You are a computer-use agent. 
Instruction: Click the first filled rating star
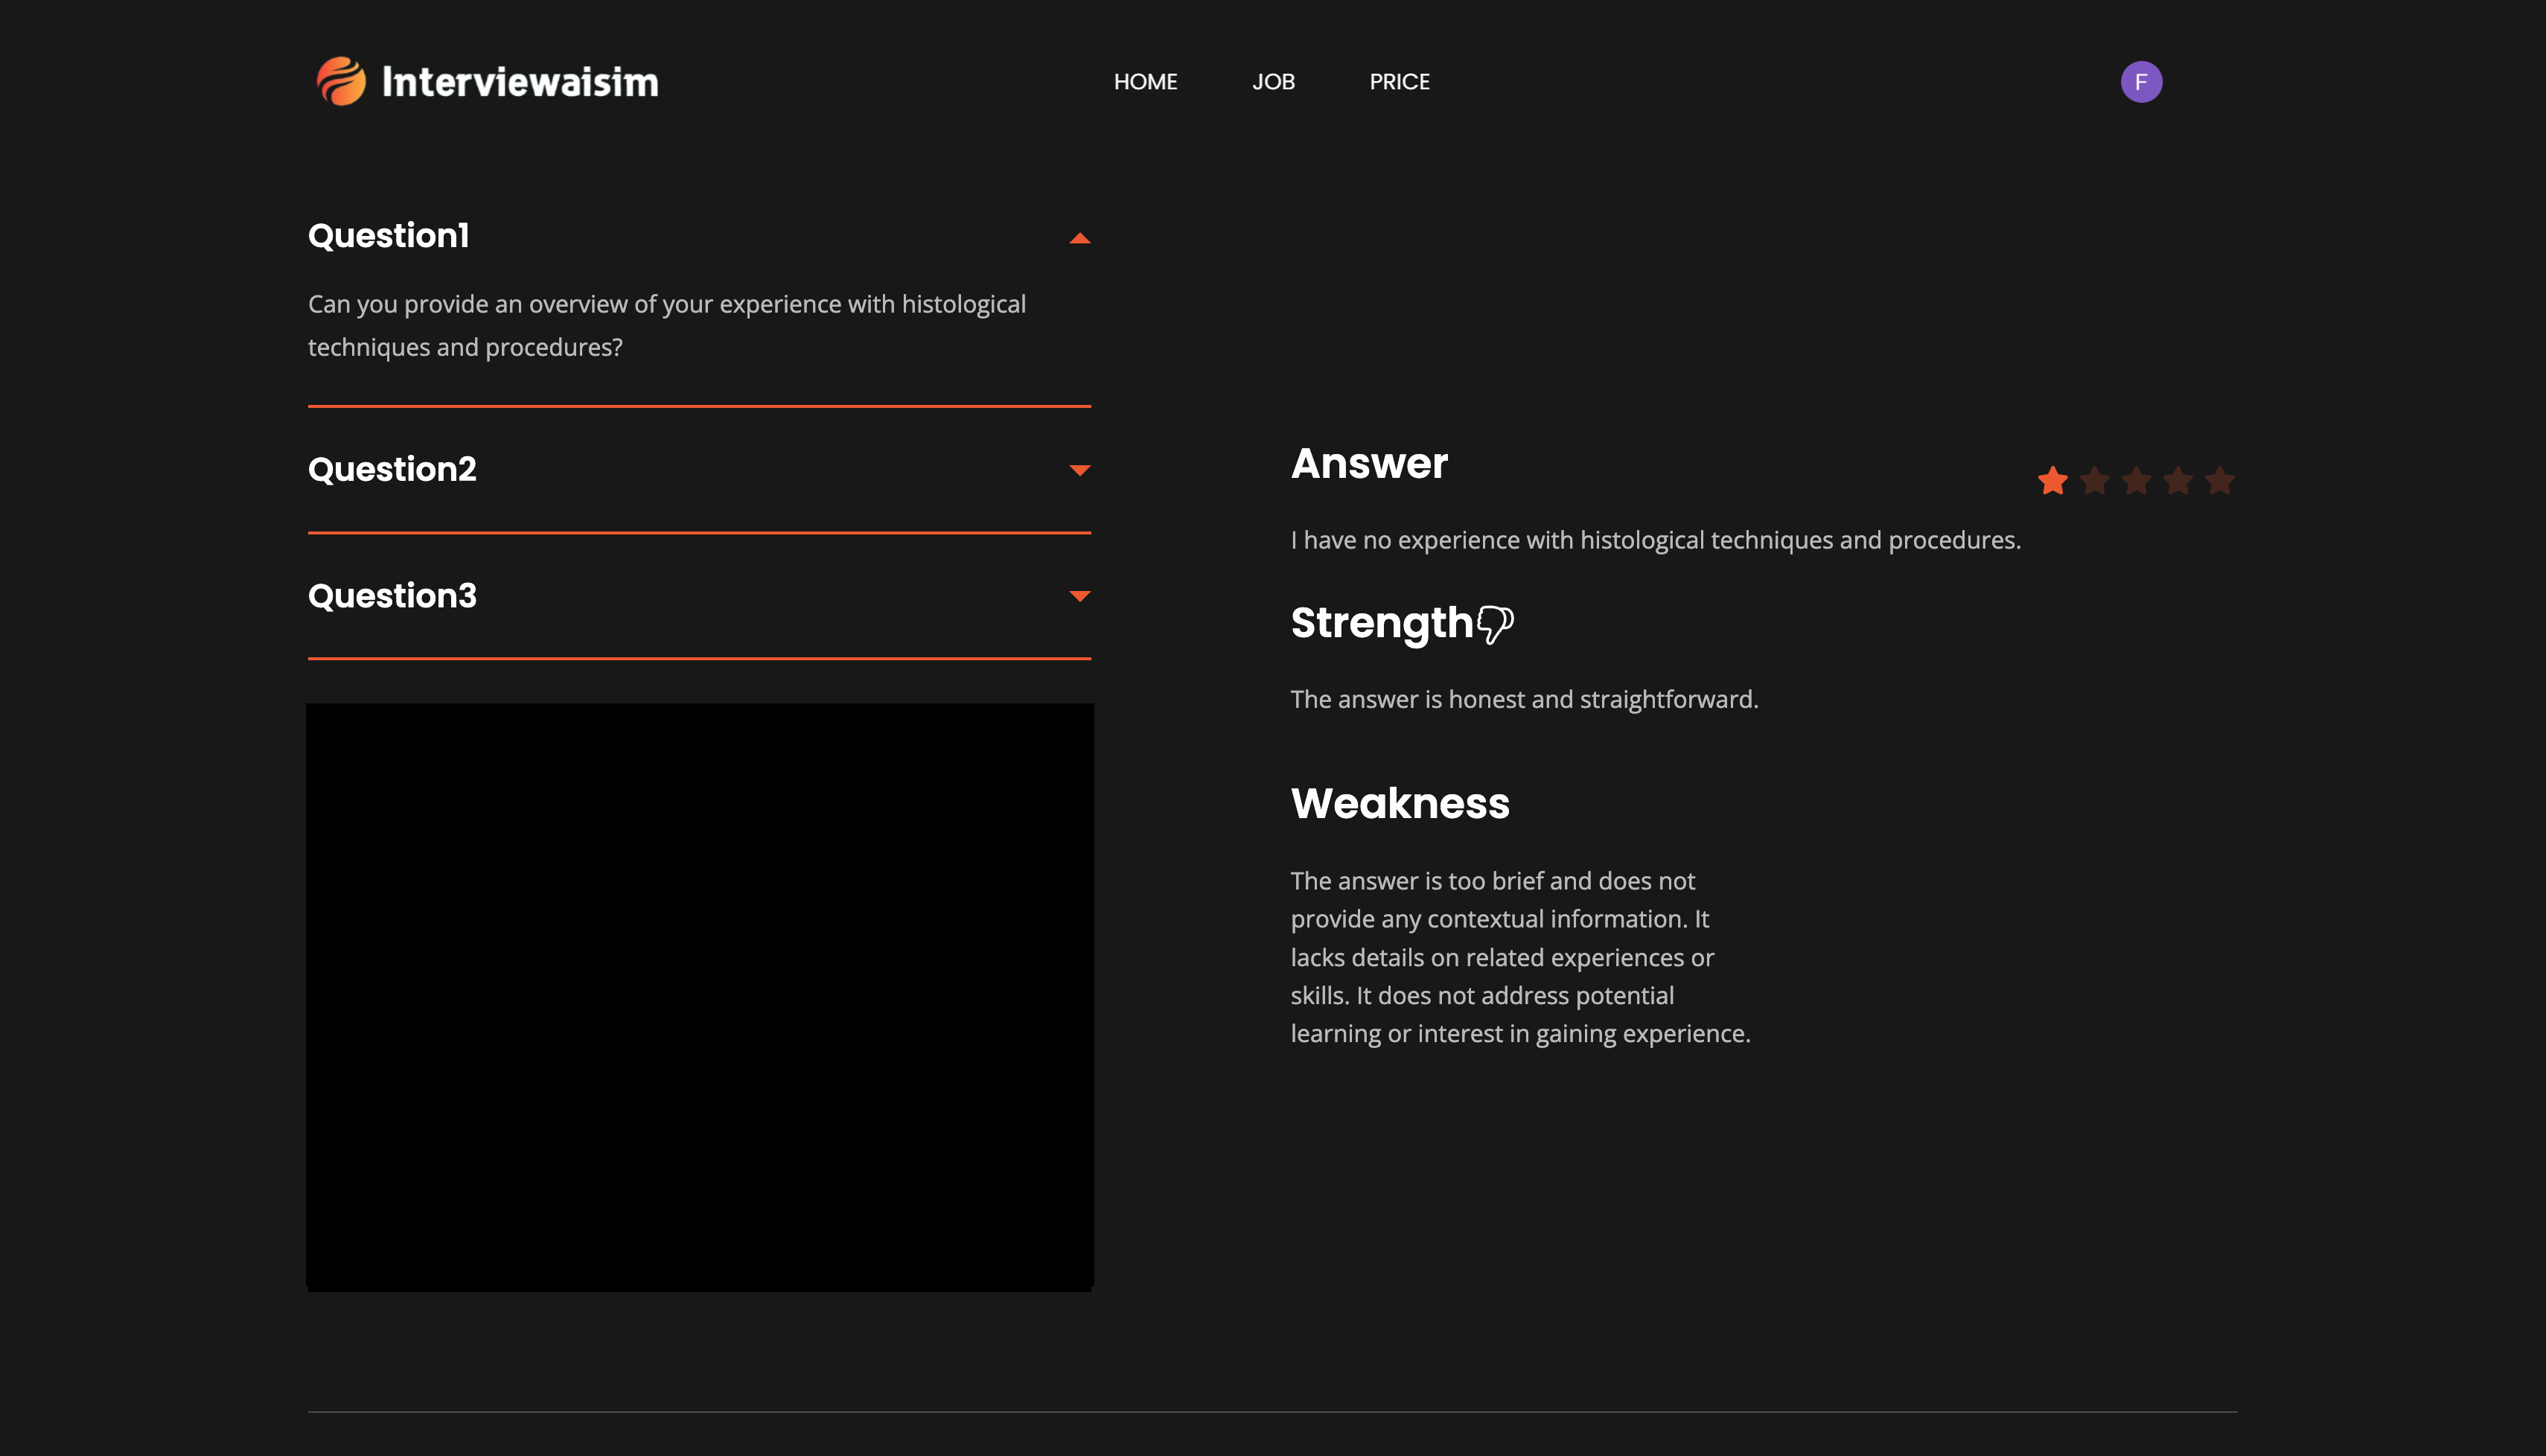tap(2052, 481)
